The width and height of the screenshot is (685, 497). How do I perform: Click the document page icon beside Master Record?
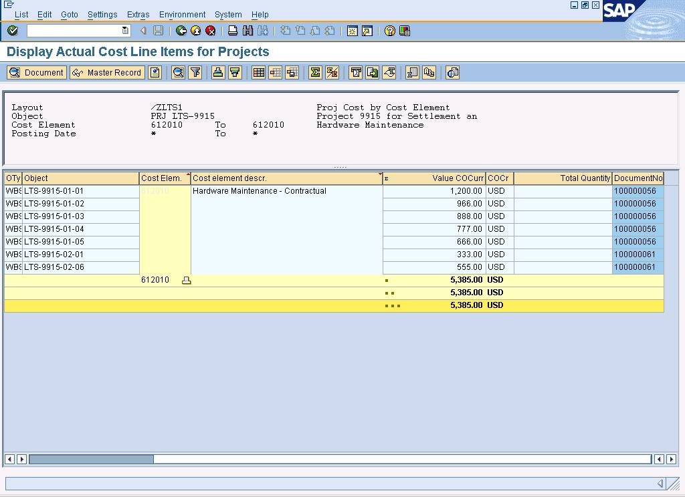click(x=155, y=72)
